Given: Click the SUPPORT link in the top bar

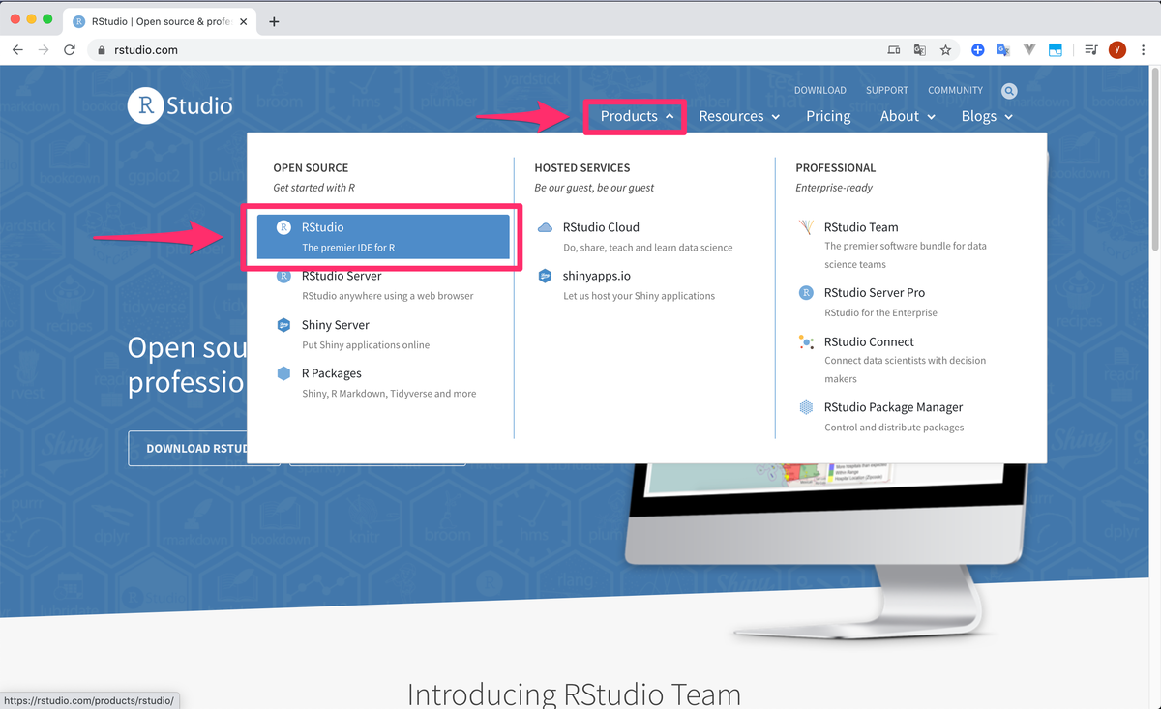Looking at the screenshot, I should coord(887,90).
